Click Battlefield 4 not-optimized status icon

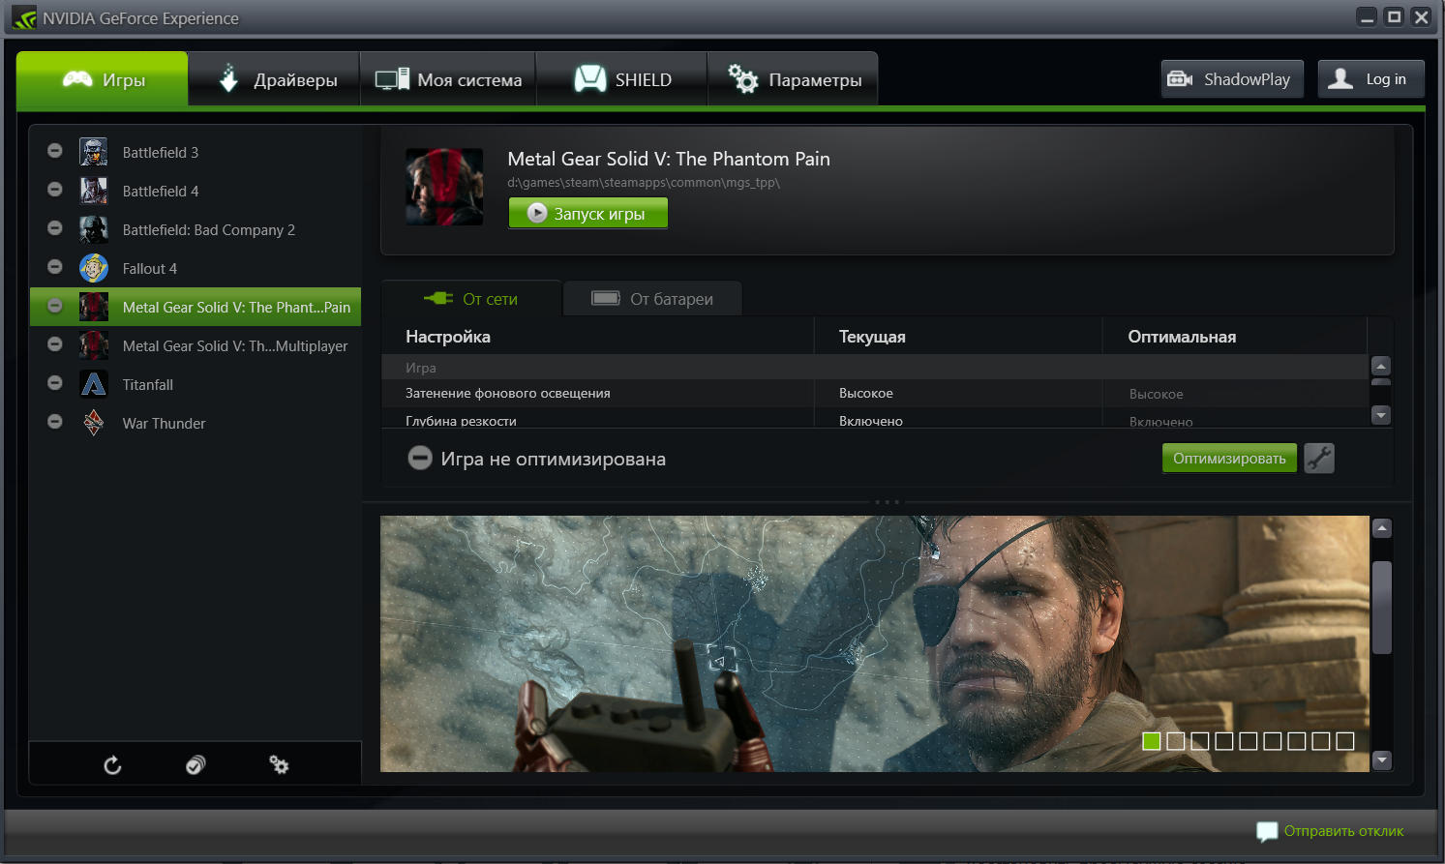click(x=55, y=190)
